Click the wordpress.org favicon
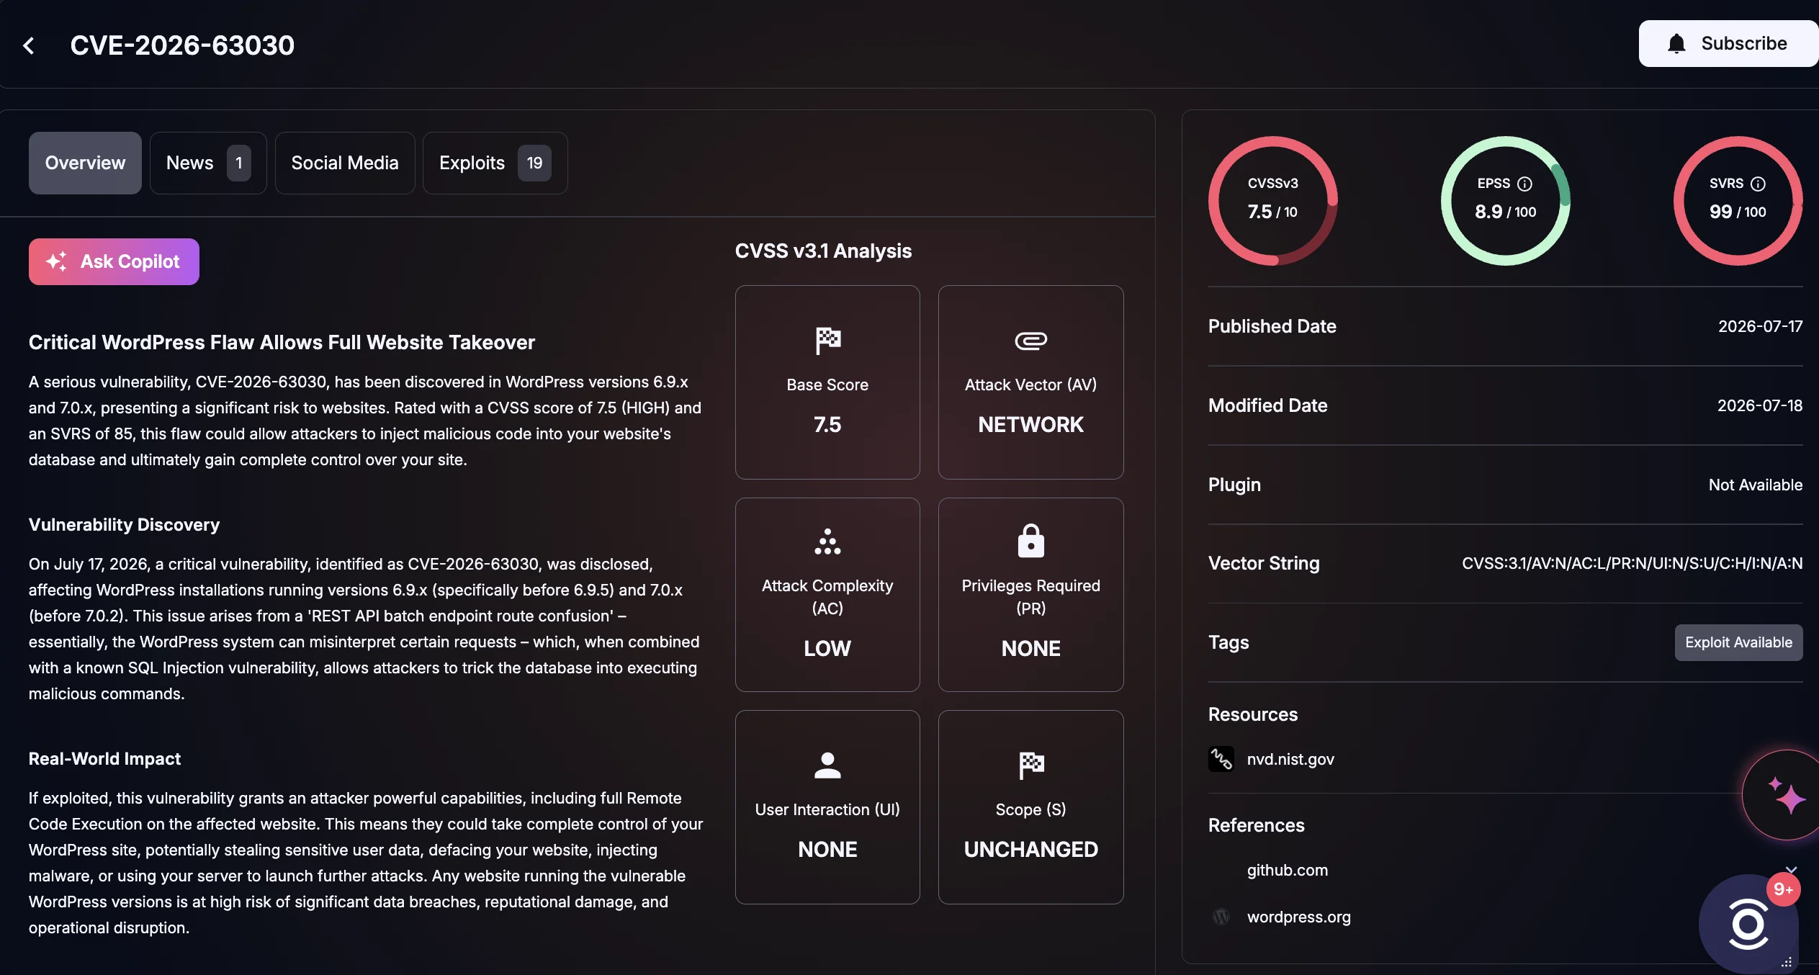The image size is (1819, 975). tap(1221, 917)
